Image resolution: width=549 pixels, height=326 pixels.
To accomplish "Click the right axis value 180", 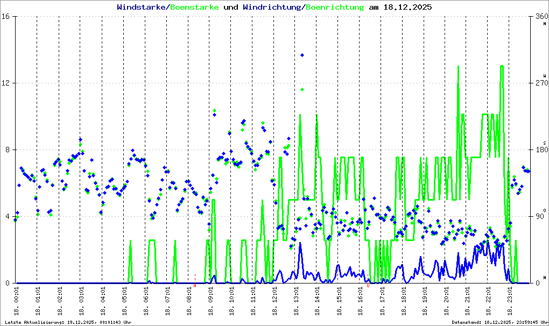I will pos(542,150).
